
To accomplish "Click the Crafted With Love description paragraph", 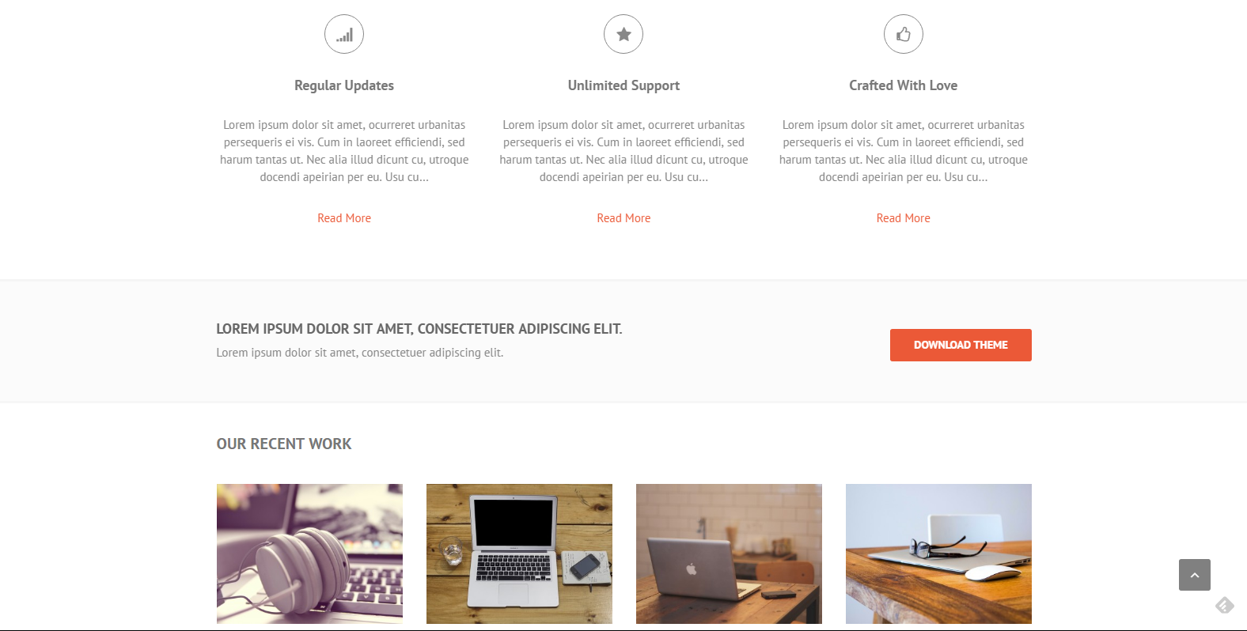I will [904, 151].
